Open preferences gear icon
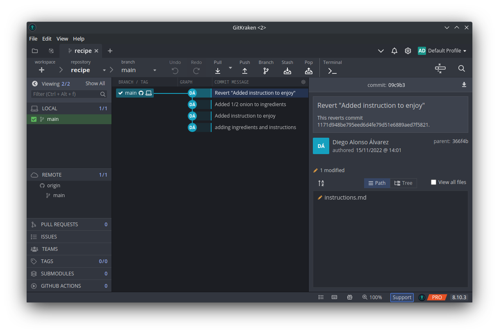 pyautogui.click(x=408, y=51)
